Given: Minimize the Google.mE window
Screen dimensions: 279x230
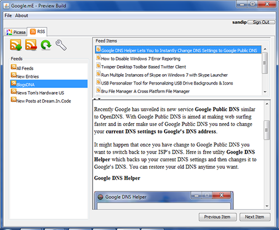Looking at the screenshot, I should (242, 4).
